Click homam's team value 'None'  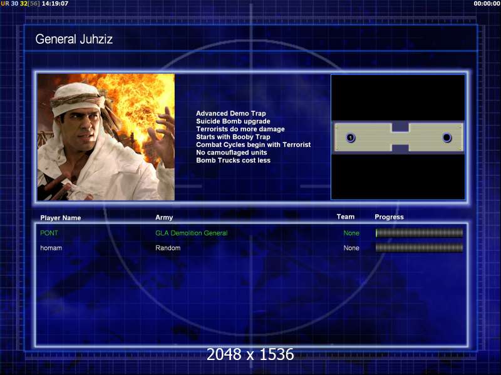(351, 247)
